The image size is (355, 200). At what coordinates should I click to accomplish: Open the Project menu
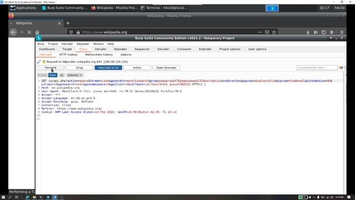click(x=53, y=44)
